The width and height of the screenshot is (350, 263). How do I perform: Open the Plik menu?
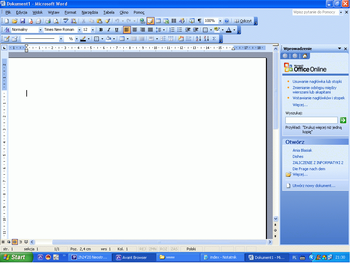[8, 13]
